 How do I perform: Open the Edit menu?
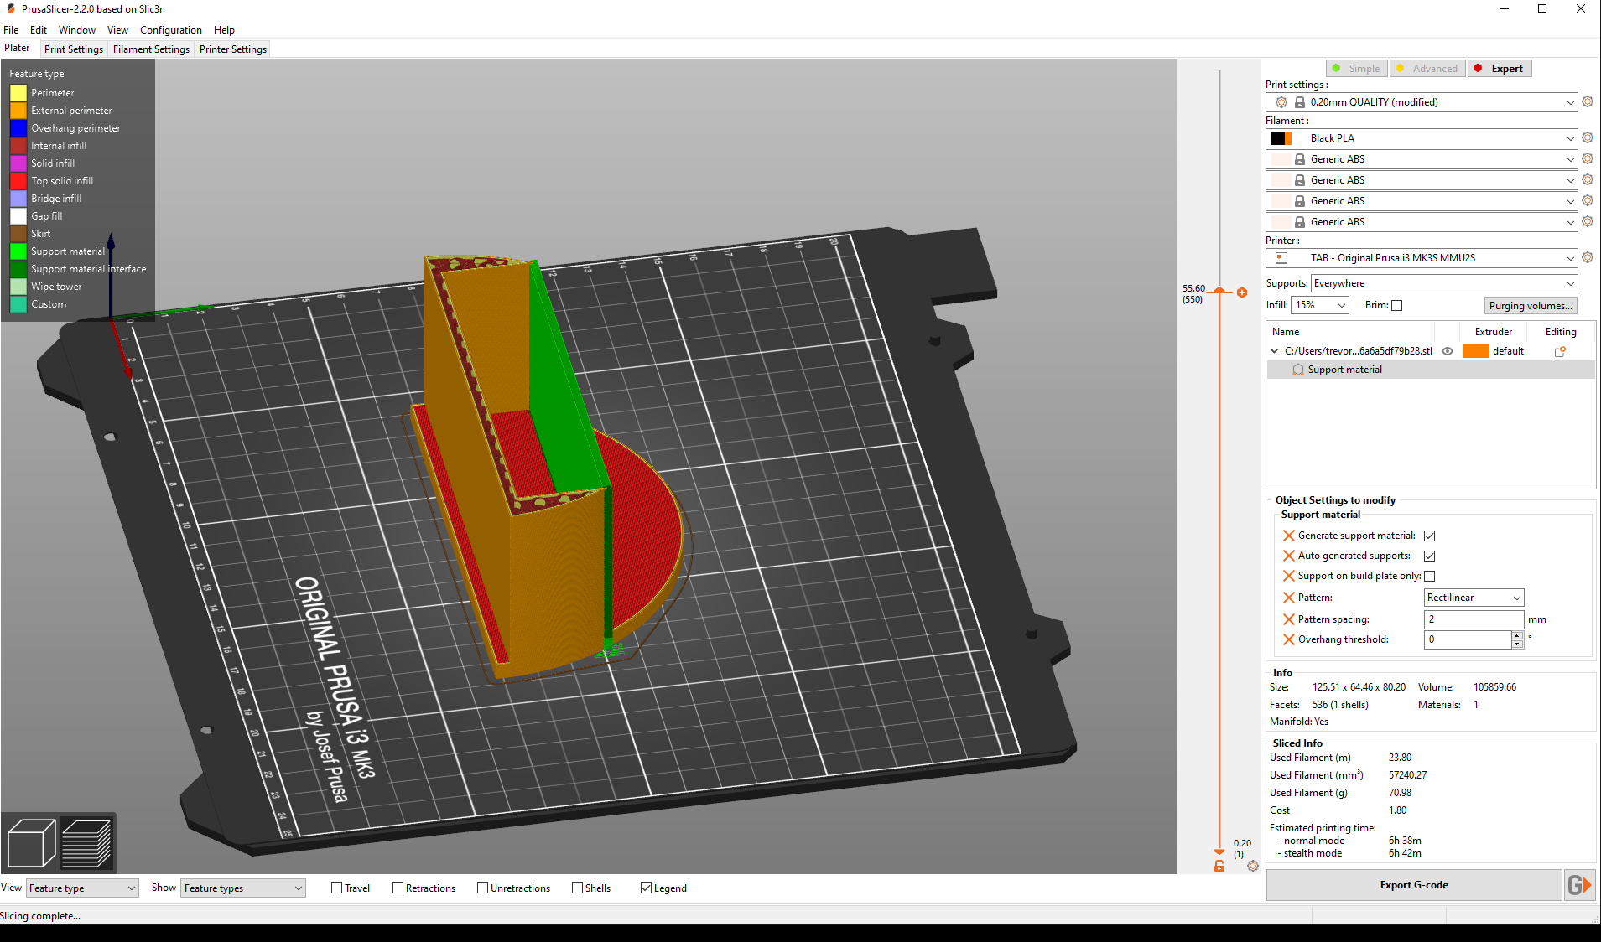pyautogui.click(x=39, y=29)
